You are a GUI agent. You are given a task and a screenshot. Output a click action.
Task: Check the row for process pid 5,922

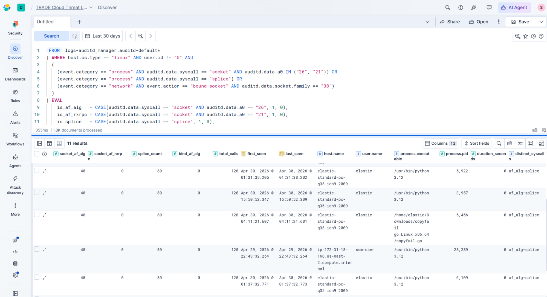pos(37,170)
